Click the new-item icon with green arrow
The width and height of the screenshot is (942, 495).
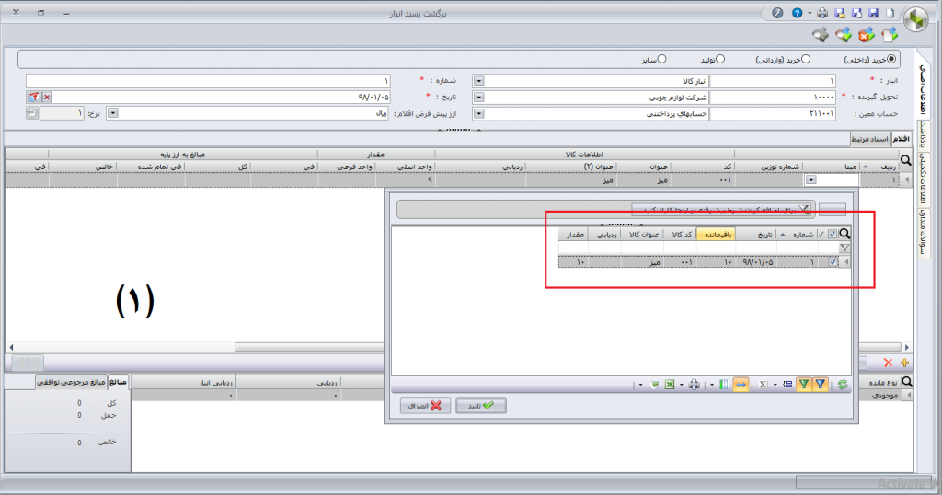(x=890, y=36)
